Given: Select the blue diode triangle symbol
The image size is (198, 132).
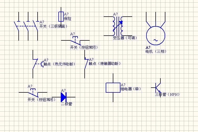Looking at the screenshot, I should point(63,97).
